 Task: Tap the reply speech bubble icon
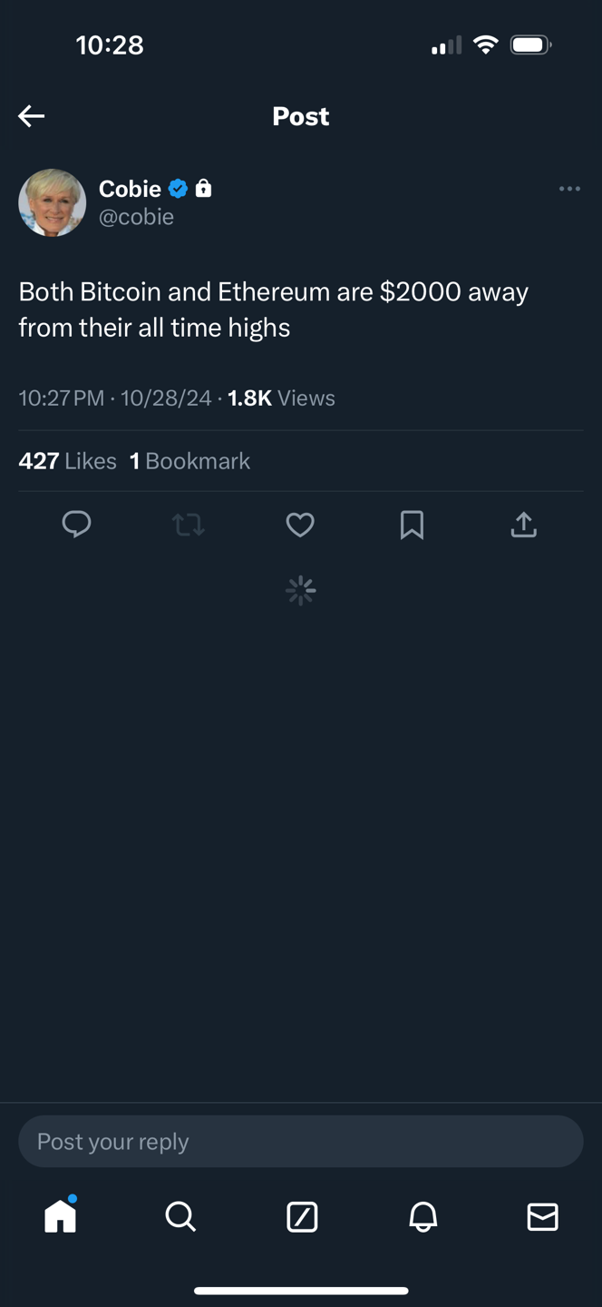click(76, 525)
